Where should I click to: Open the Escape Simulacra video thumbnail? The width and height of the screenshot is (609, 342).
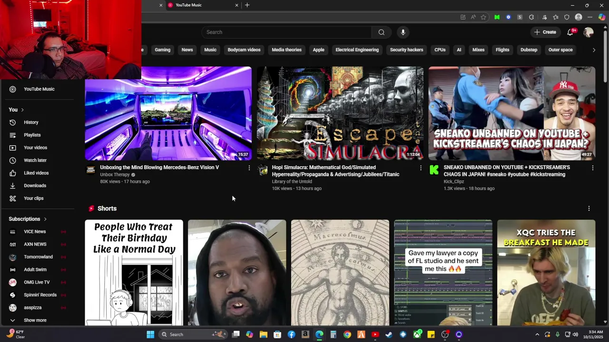pos(340,114)
